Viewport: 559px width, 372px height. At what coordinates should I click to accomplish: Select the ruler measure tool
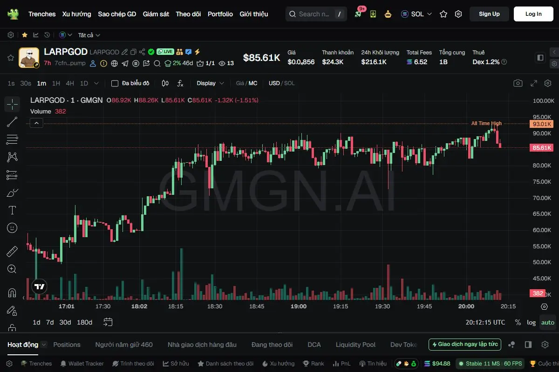[12, 252]
